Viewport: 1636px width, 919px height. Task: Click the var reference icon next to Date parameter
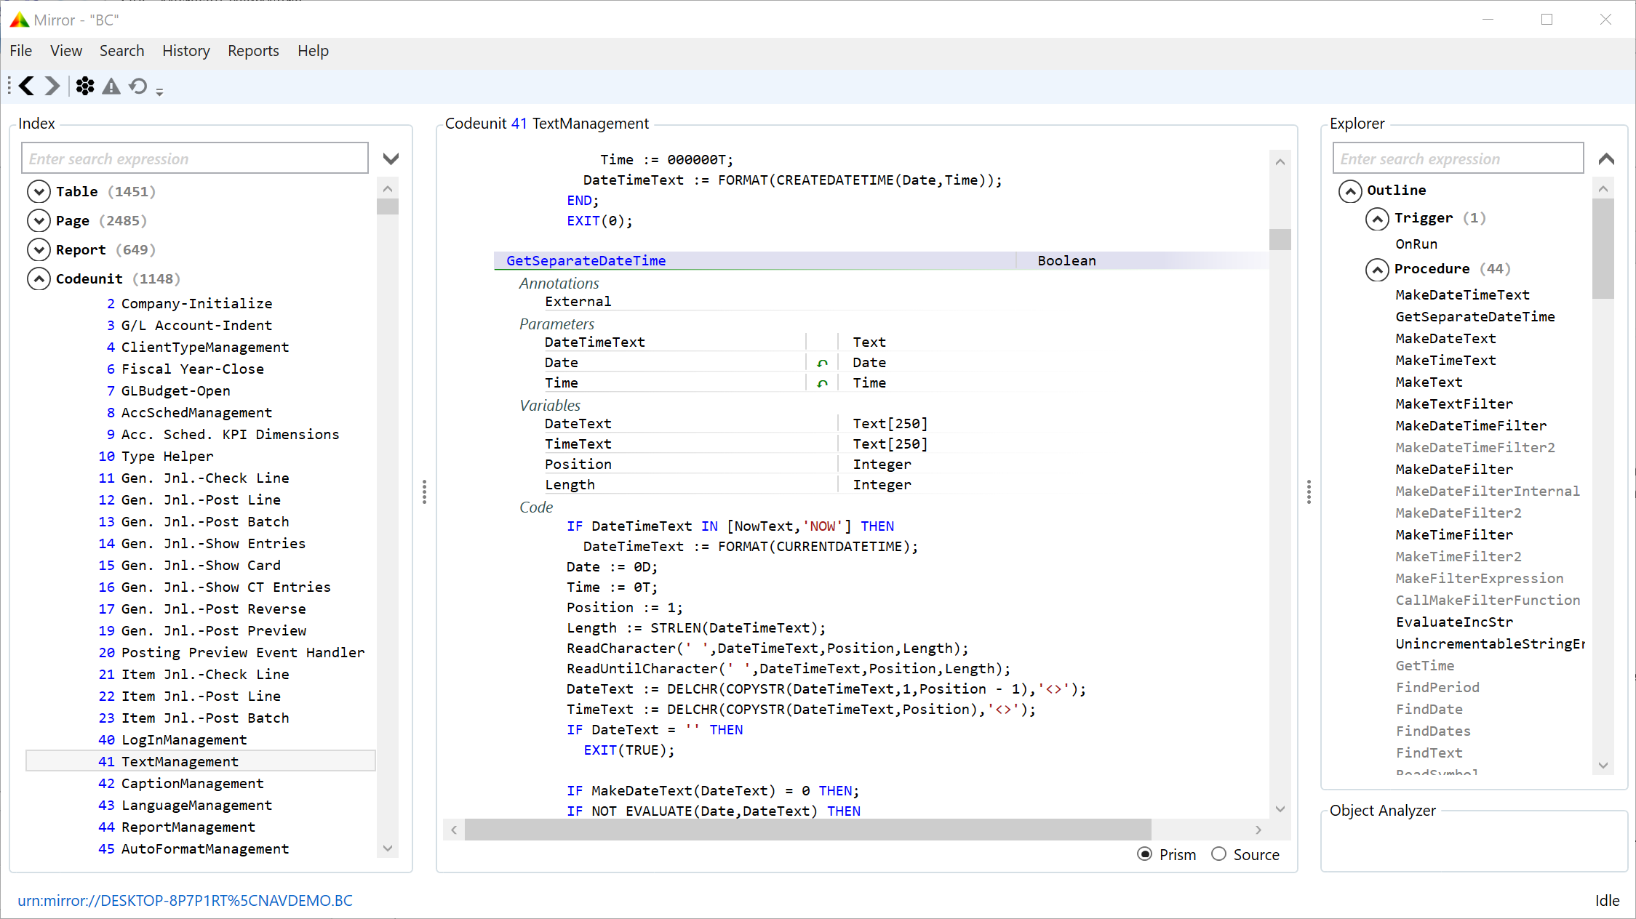click(x=822, y=363)
